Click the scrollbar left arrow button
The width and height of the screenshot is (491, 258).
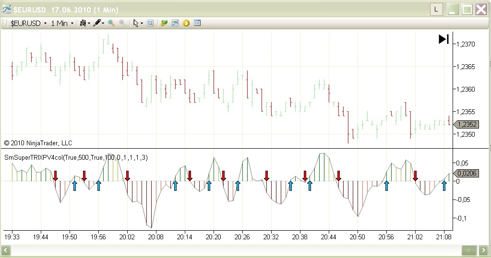tap(6, 250)
